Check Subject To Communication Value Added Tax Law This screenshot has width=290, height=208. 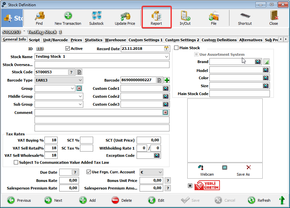pos(16,162)
